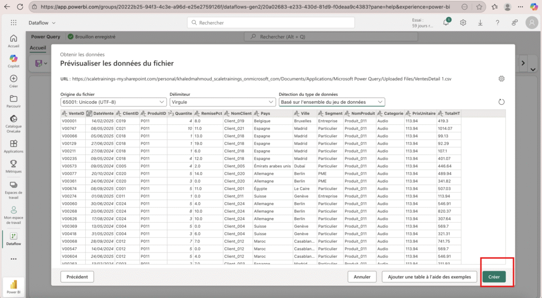Viewport: 542px width, 298px height.
Task: Click the Créer button
Action: click(494, 276)
